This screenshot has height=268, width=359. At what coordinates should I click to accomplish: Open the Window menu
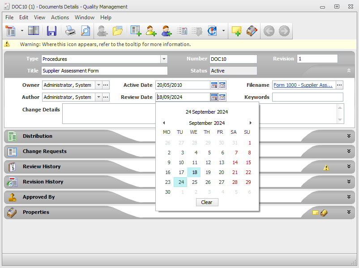click(85, 17)
